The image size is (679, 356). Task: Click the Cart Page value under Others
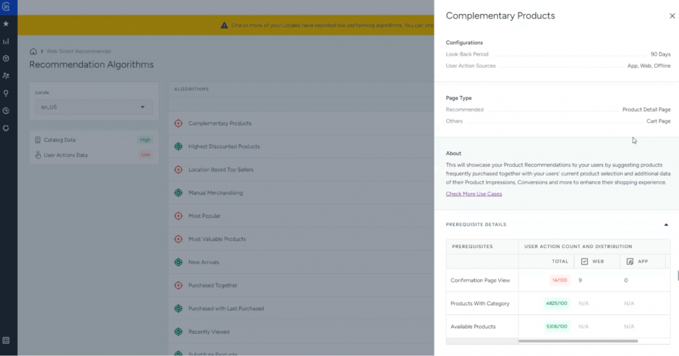point(658,121)
